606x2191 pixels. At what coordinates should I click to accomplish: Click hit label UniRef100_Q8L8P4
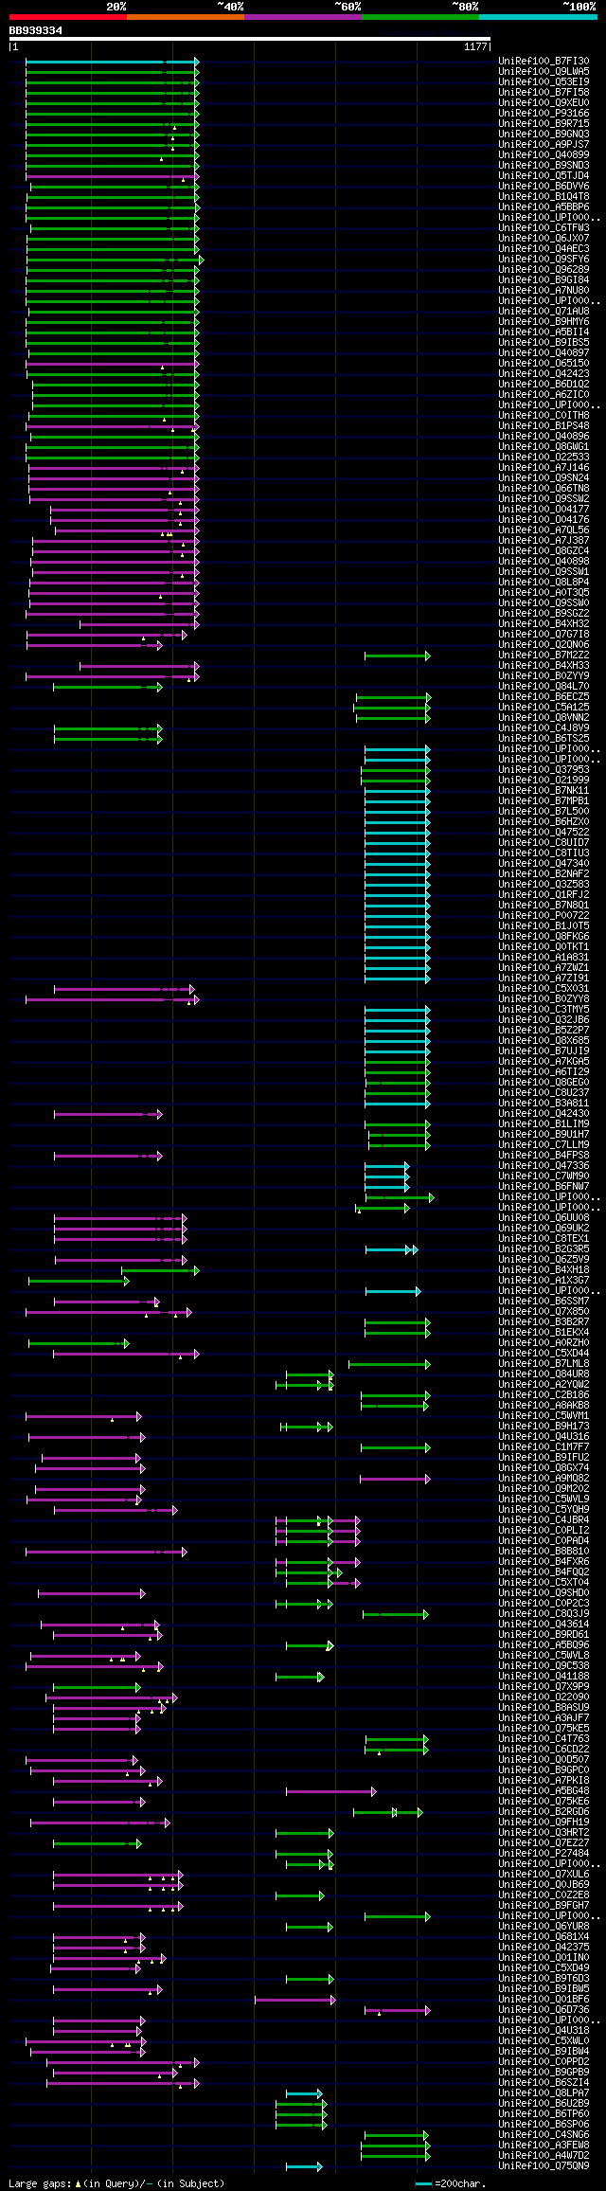544,583
